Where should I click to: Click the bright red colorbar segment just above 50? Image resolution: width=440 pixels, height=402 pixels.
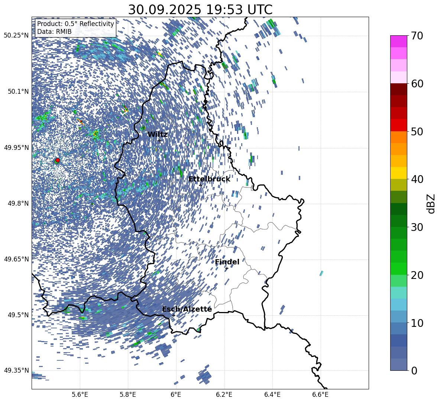(398, 125)
